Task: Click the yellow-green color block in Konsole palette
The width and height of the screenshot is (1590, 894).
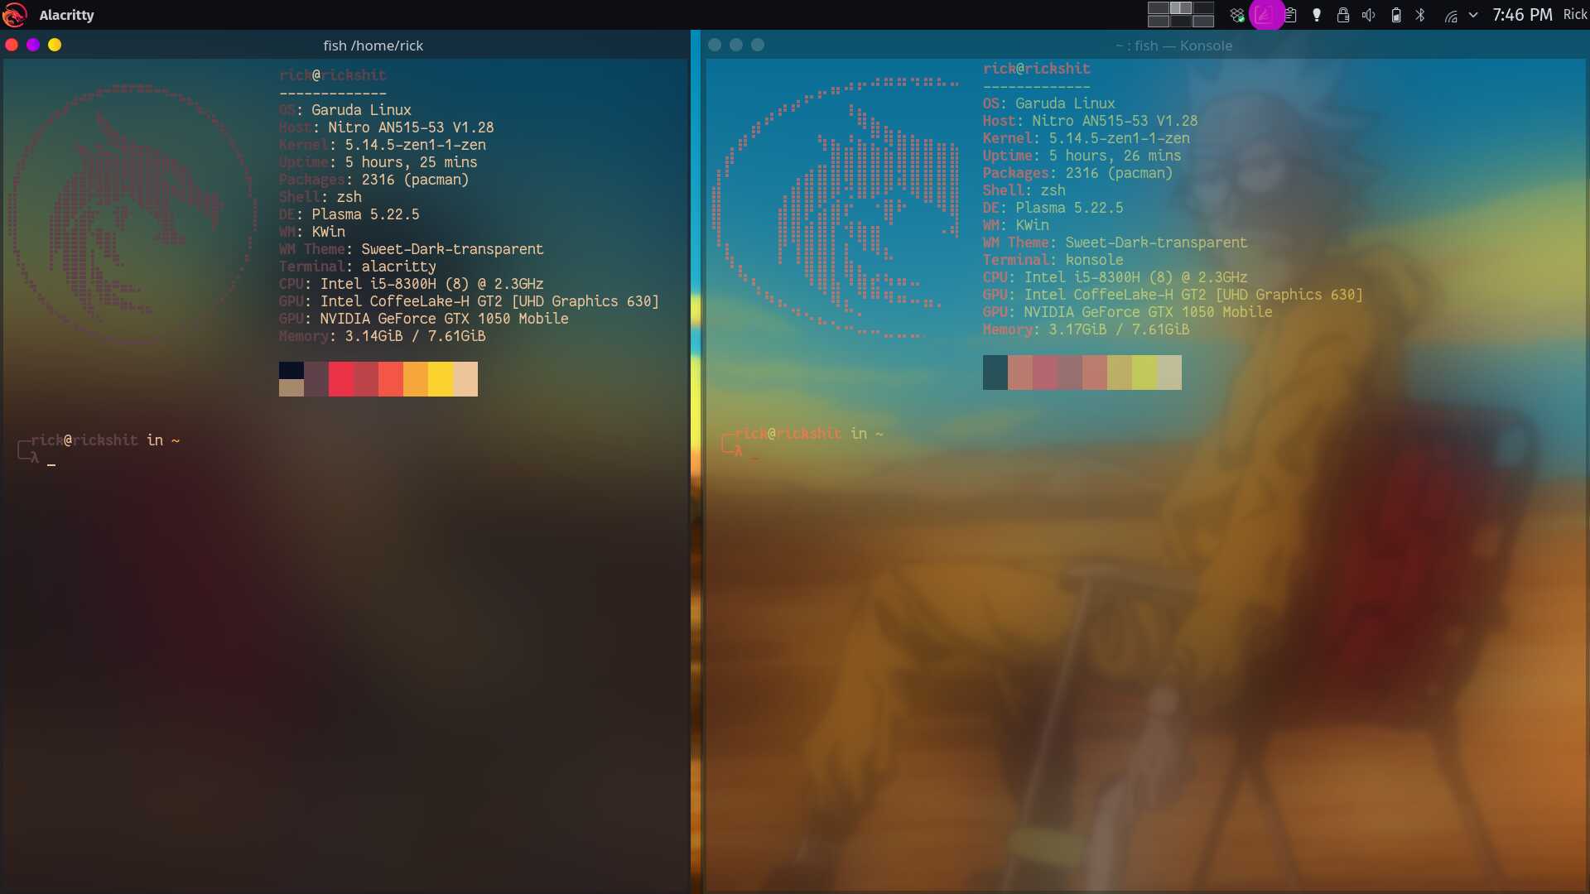Action: (x=1144, y=372)
